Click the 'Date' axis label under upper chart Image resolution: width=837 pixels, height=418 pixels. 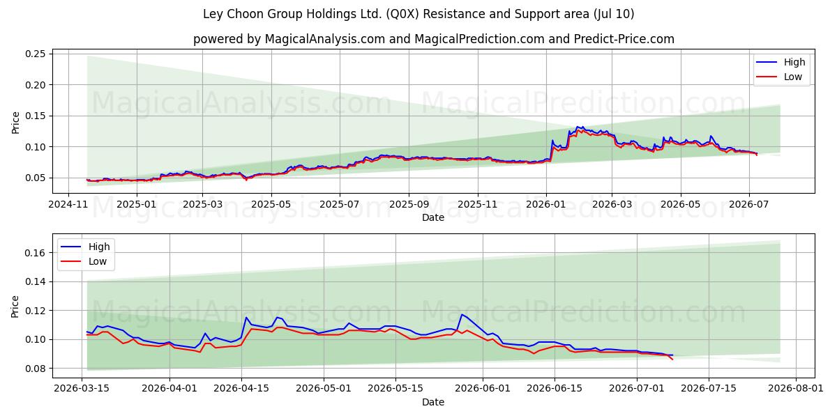pyautogui.click(x=433, y=218)
